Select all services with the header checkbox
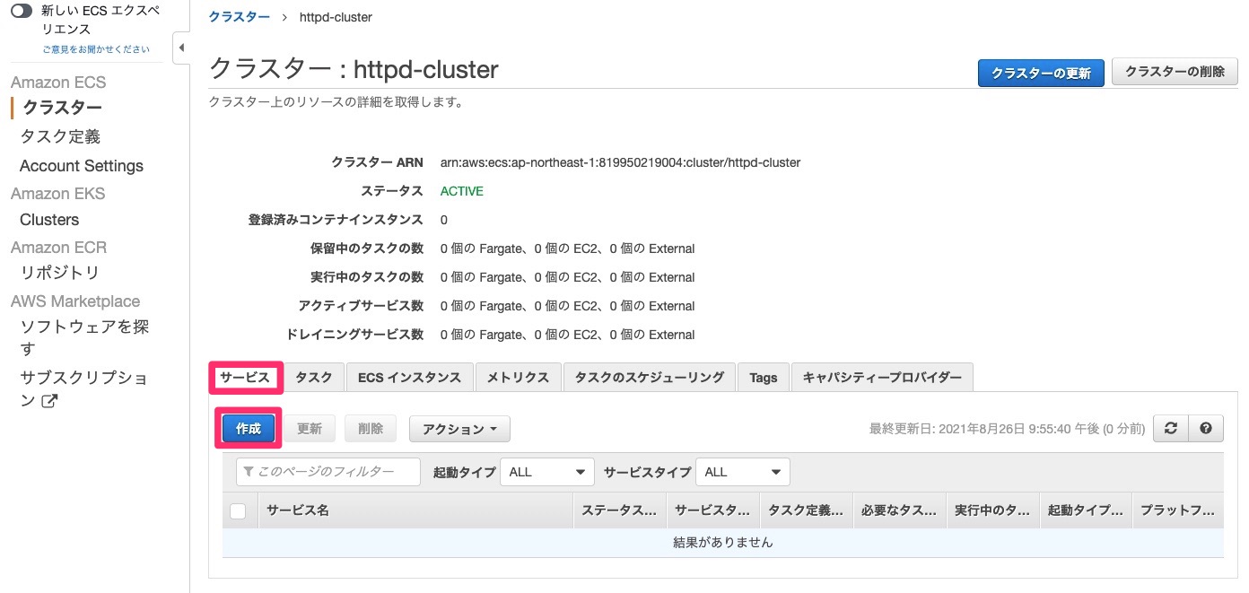The height and width of the screenshot is (593, 1249). (x=236, y=509)
